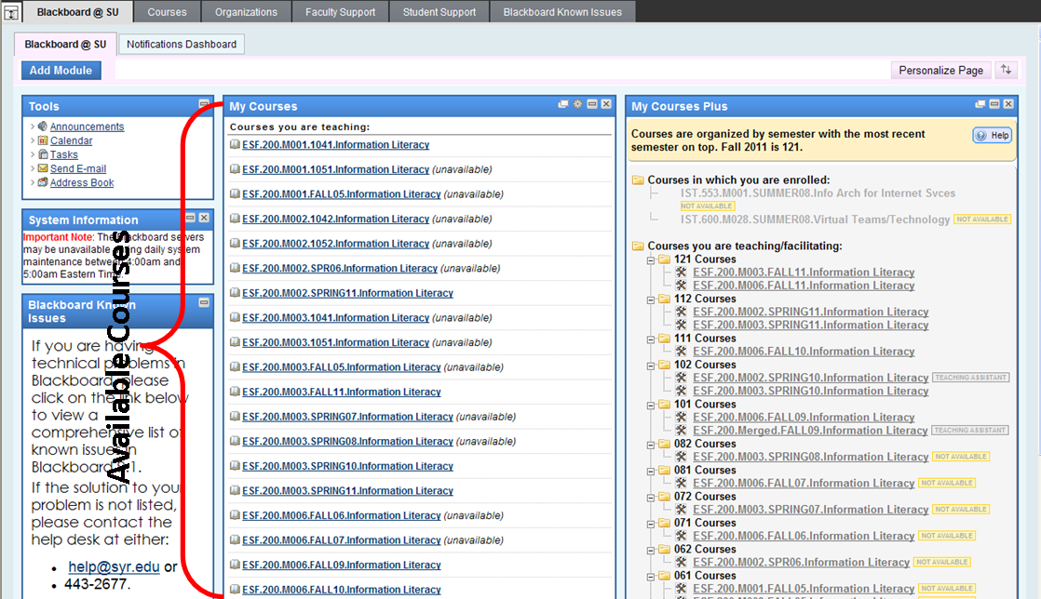Click the Send E-mail envelope icon

[x=43, y=168]
